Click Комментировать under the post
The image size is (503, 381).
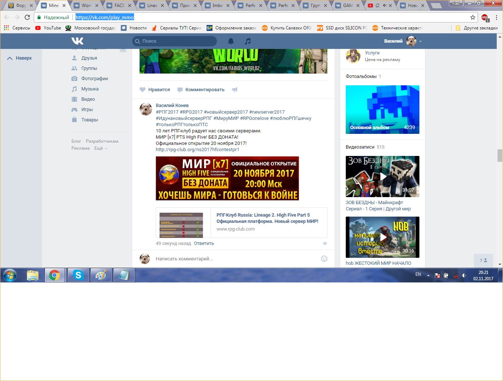201,90
